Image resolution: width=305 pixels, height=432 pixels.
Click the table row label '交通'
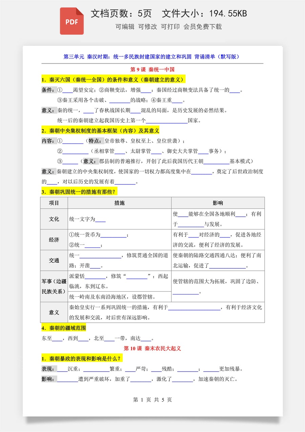[x=54, y=260]
